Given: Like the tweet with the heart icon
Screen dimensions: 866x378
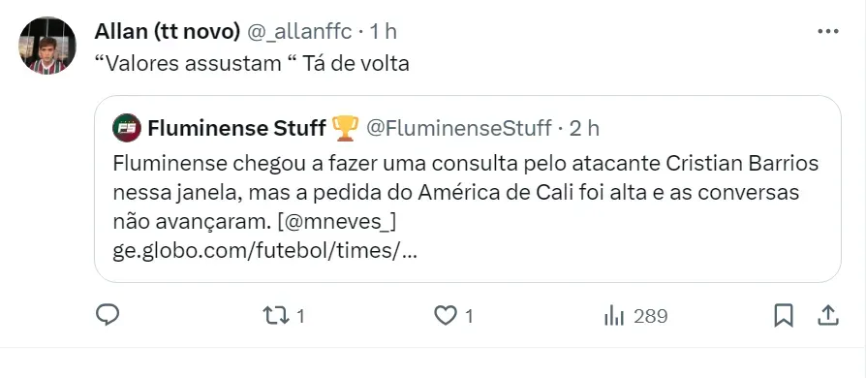Looking at the screenshot, I should pyautogui.click(x=445, y=316).
